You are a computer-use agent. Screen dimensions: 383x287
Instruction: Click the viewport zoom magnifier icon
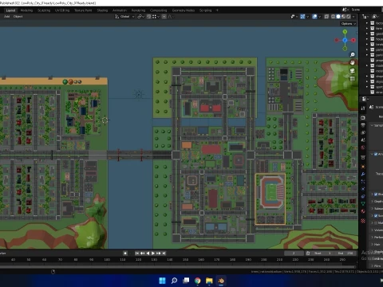click(x=353, y=55)
